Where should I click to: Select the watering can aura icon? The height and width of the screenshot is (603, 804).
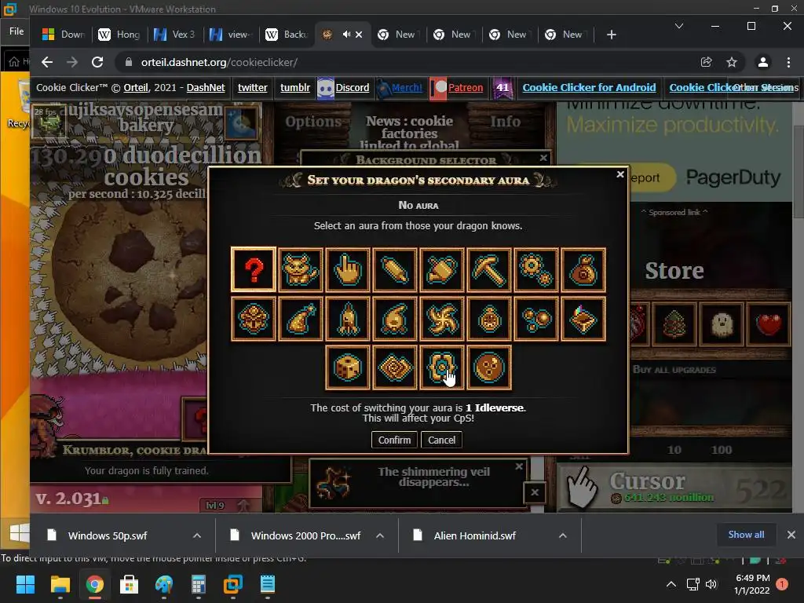click(442, 270)
